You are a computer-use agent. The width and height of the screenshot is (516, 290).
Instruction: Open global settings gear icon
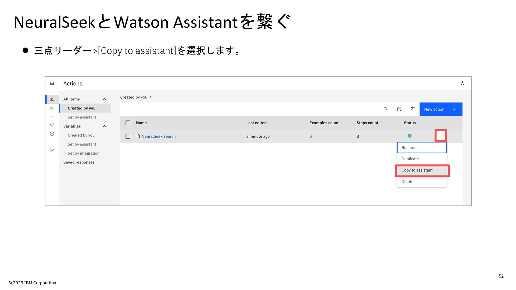tap(463, 83)
